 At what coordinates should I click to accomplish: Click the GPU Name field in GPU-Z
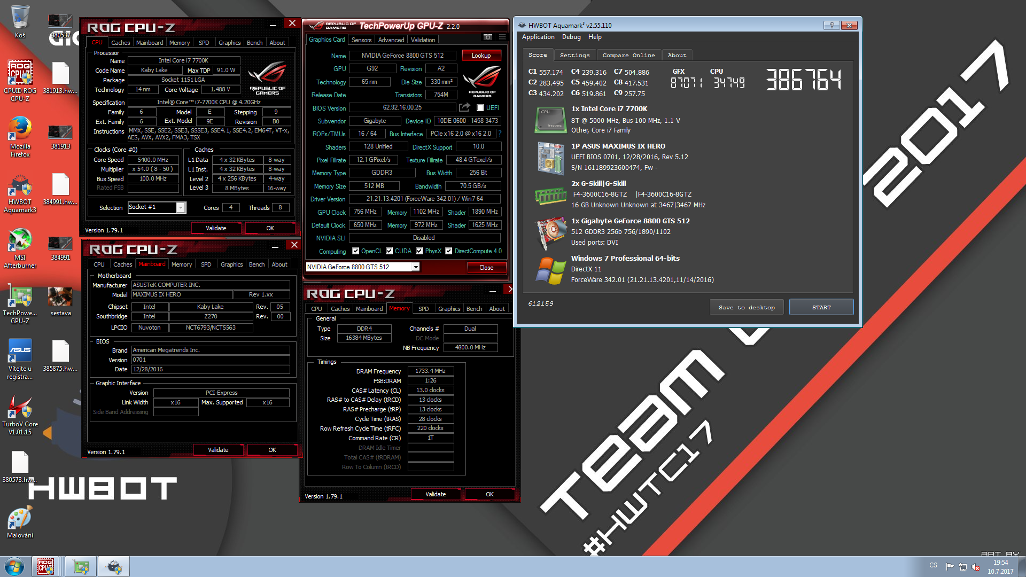402,56
